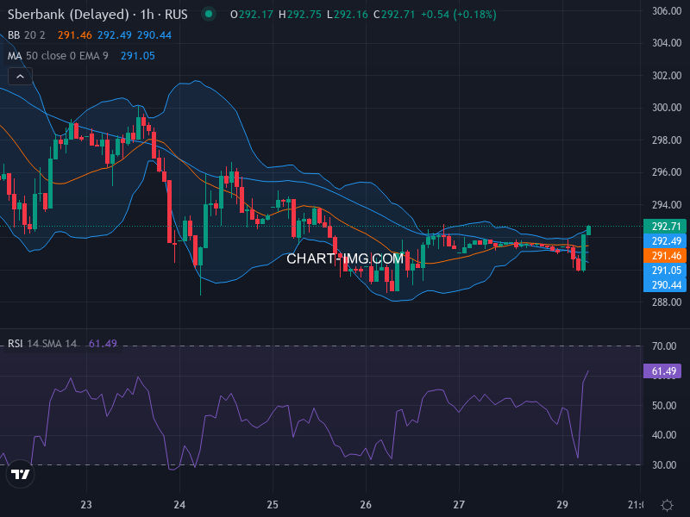
Task: Click the blue 292.49 upper band label
Action: 665,241
